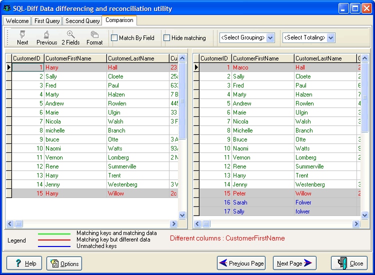Click the Next difference toolbar icon
Screen dimensions: 375x275
(x=22, y=38)
